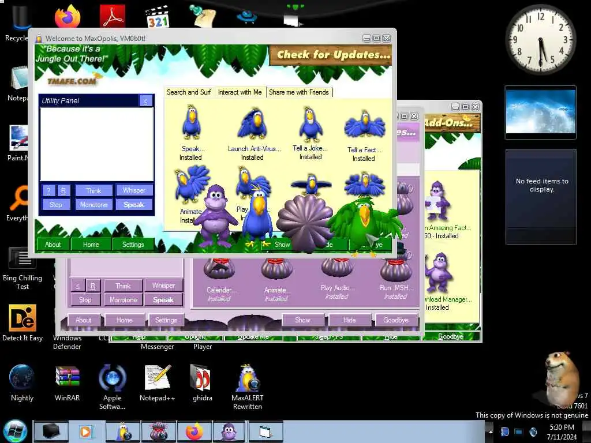Click the green parrot character

pyautogui.click(x=364, y=226)
